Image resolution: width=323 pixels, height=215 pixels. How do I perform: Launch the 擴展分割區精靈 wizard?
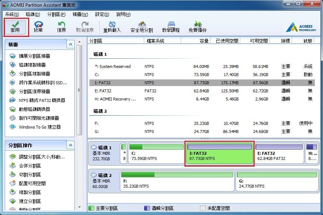[x=30, y=56]
